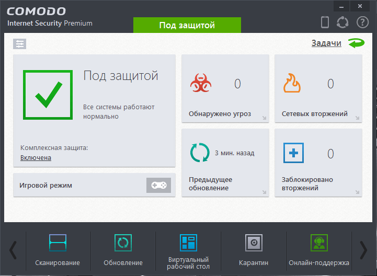The image size is (377, 276).
Task: Open Карантин from bottom bar
Action: coord(254,250)
